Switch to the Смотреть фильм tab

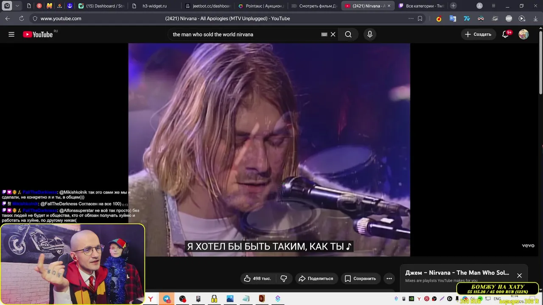314,6
